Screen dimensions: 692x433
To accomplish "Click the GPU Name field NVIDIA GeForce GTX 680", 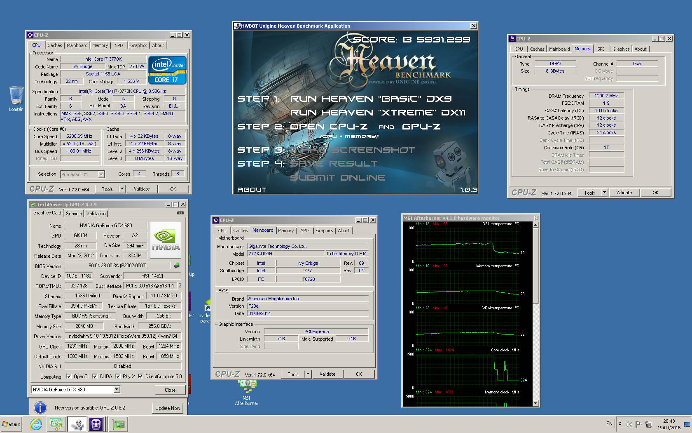I will click(x=106, y=225).
